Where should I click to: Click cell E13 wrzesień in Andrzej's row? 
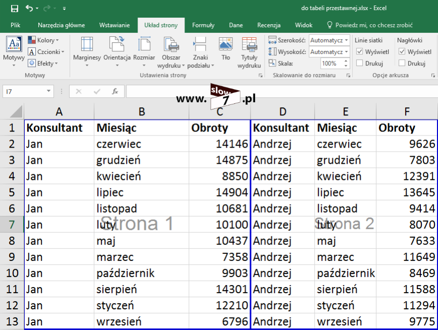pyautogui.click(x=346, y=321)
